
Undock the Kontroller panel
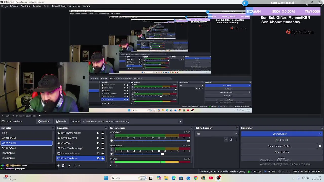pos(322,128)
